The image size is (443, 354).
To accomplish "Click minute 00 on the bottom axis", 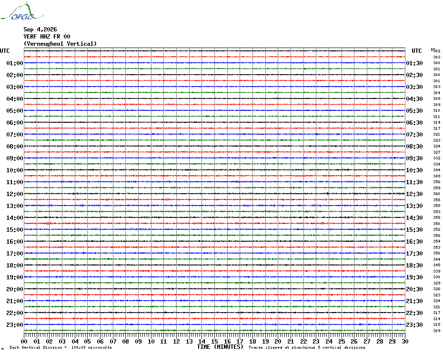I will point(24,341).
